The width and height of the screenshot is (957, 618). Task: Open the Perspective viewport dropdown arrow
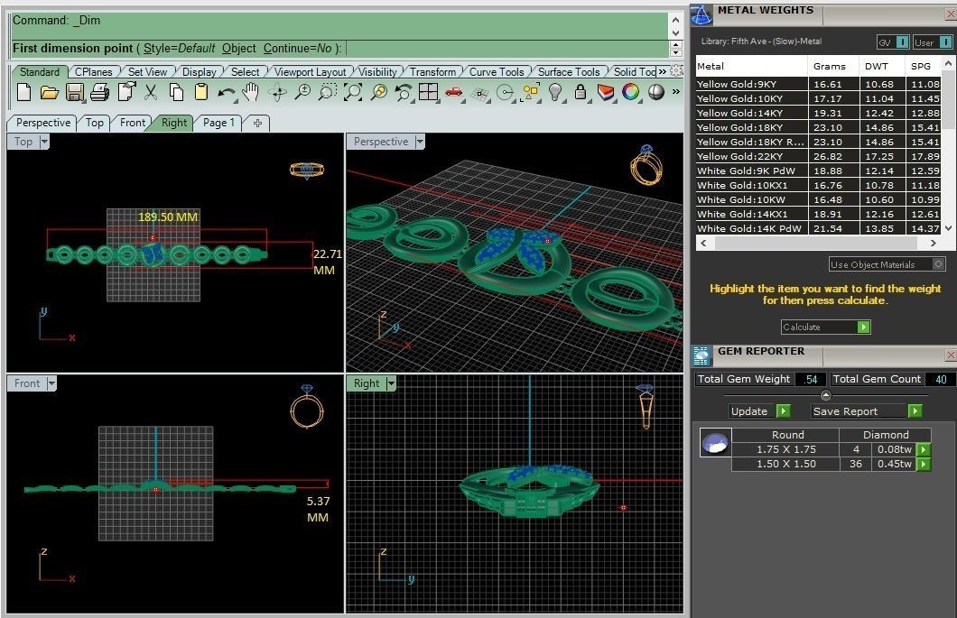[x=420, y=143]
